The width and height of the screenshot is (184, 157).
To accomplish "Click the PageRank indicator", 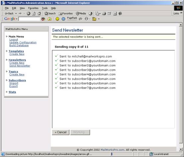I will [x=72, y=19].
